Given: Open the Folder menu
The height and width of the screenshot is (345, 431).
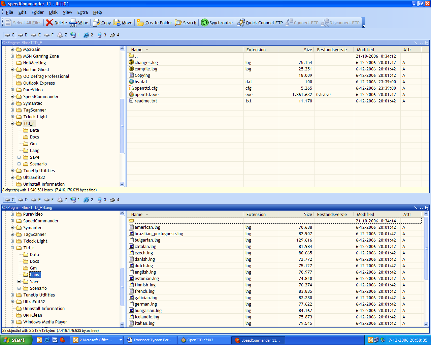Looking at the screenshot, I should pos(37,12).
